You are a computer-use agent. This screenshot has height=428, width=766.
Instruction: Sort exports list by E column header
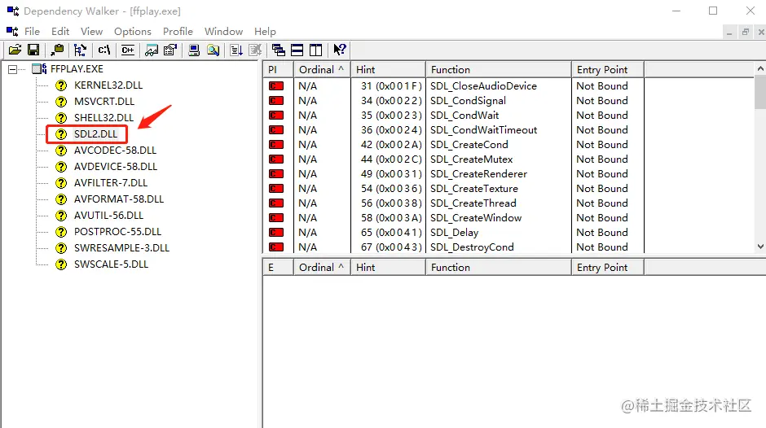click(x=278, y=268)
